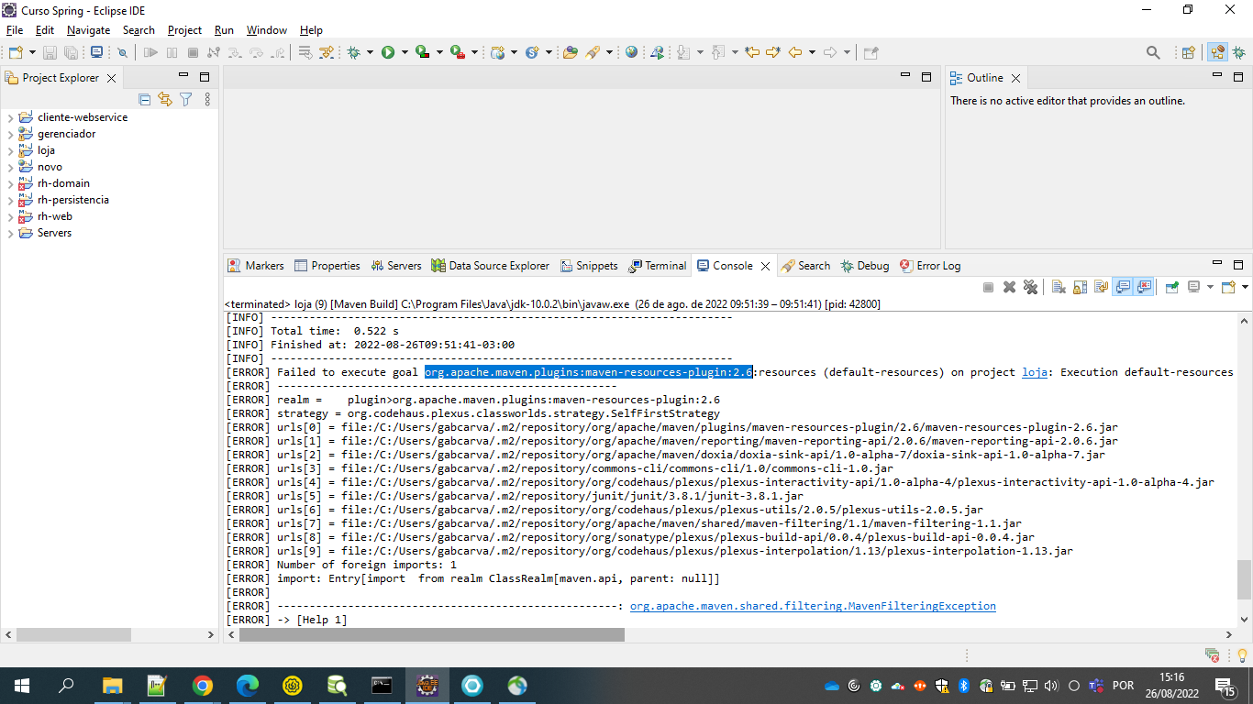Open the Navigate menu
This screenshot has width=1253, height=704.
(88, 30)
